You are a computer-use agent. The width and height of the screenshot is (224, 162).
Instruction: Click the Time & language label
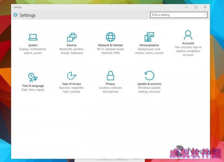(x=33, y=86)
